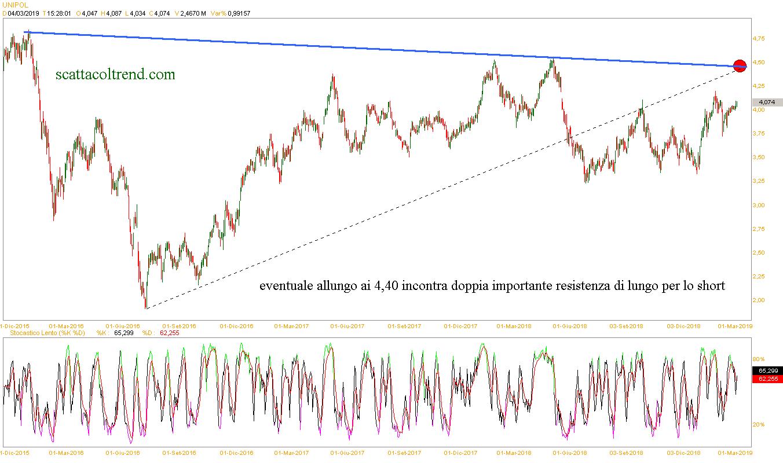Click 01-Mar-2016 on the price chart date axis
Image resolution: width=783 pixels, height=463 pixels.
(x=67, y=326)
